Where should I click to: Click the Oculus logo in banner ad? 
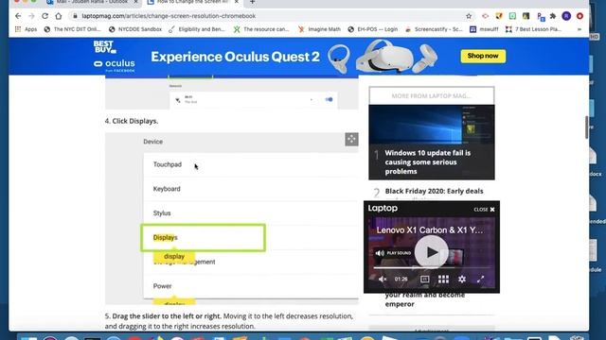[115, 65]
